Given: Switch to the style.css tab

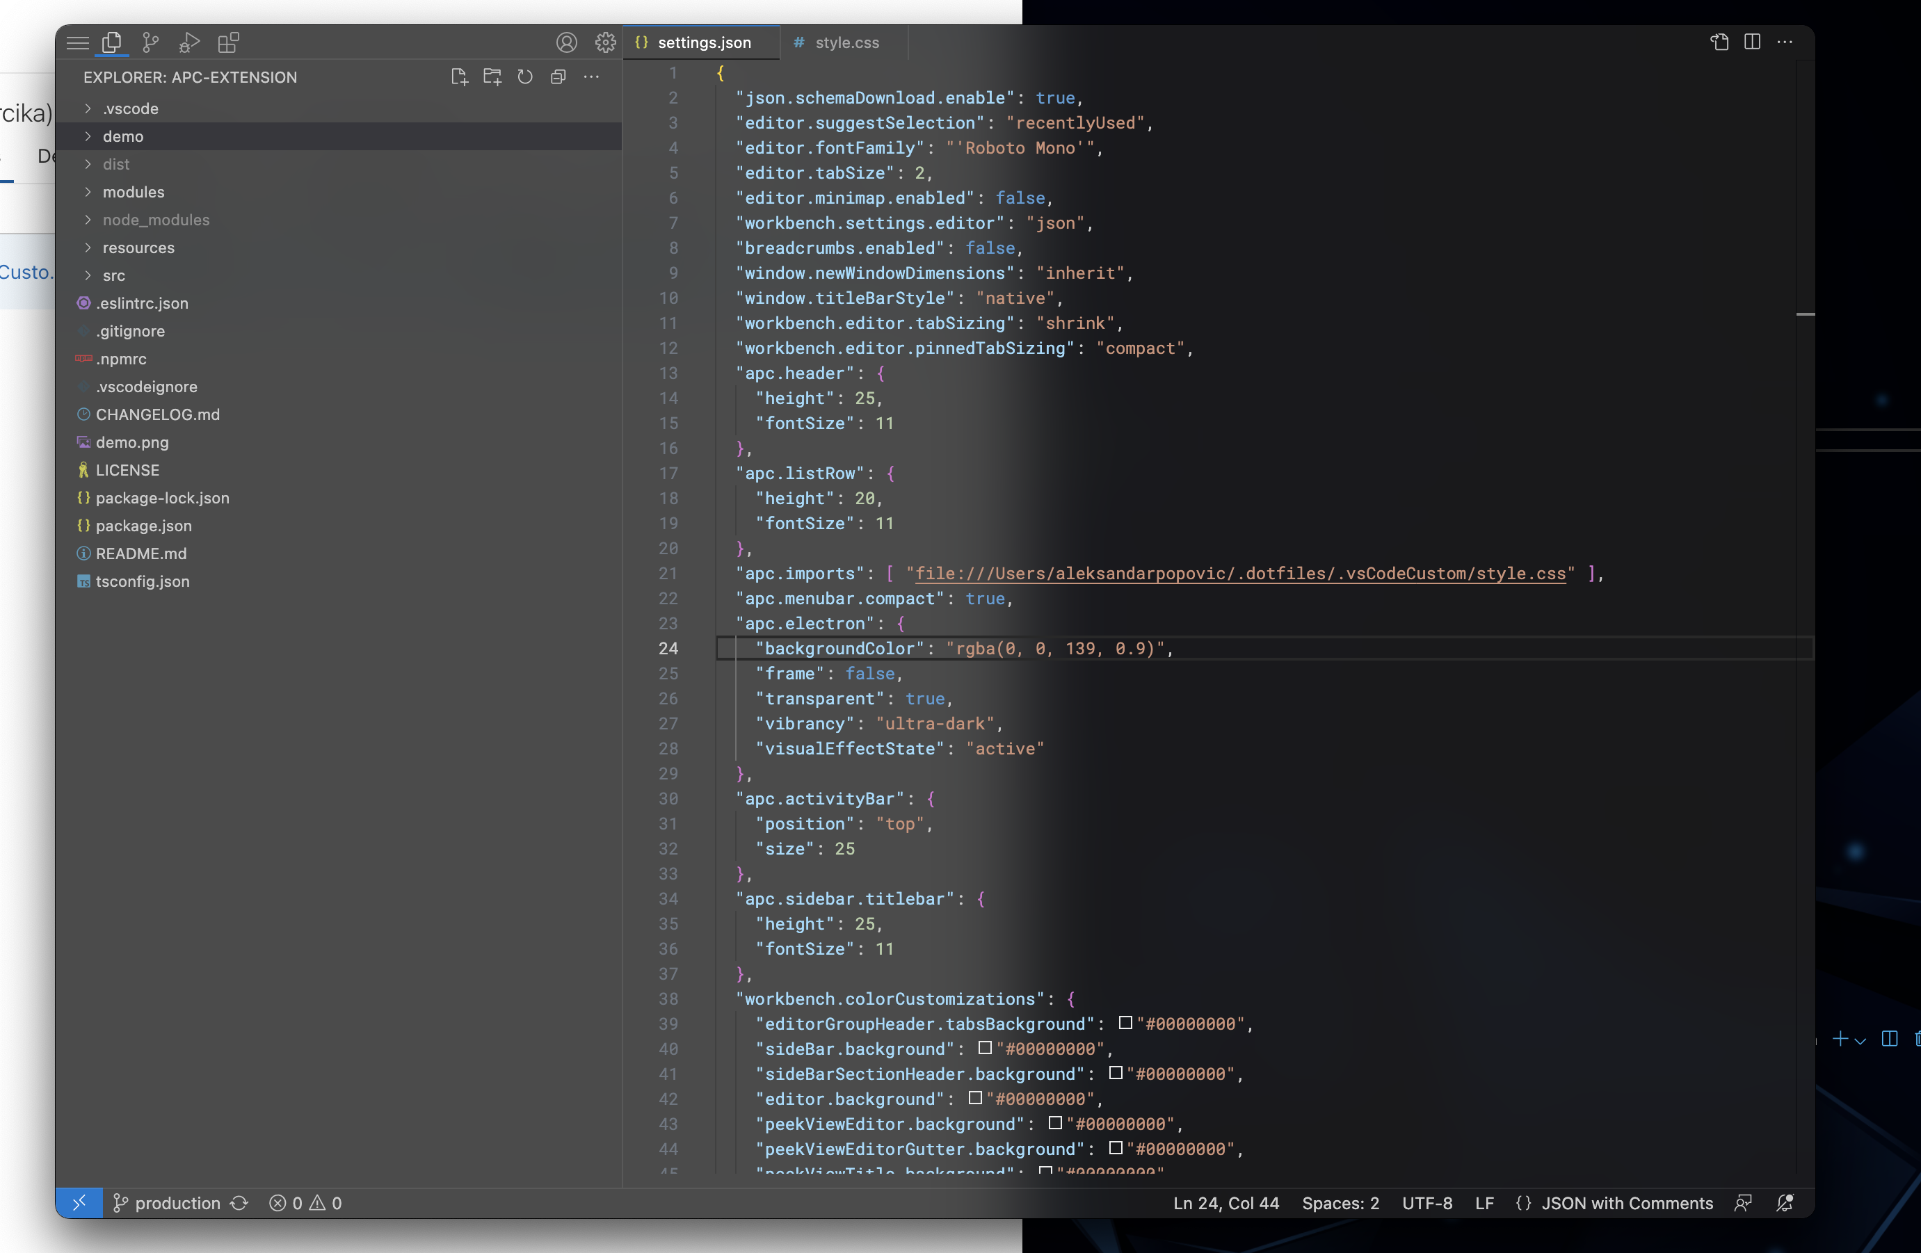Looking at the screenshot, I should tap(846, 42).
